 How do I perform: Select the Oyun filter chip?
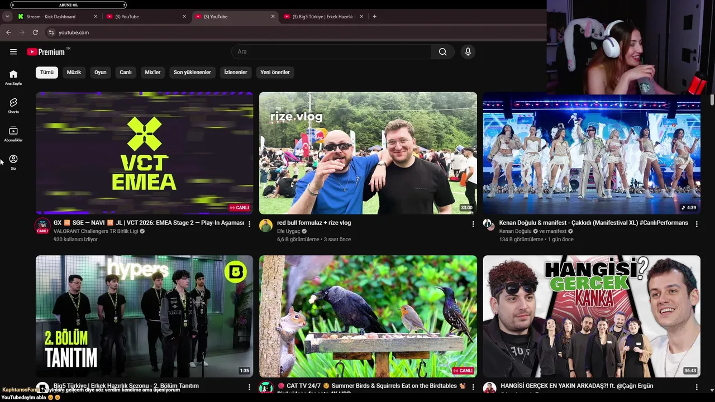click(x=101, y=72)
